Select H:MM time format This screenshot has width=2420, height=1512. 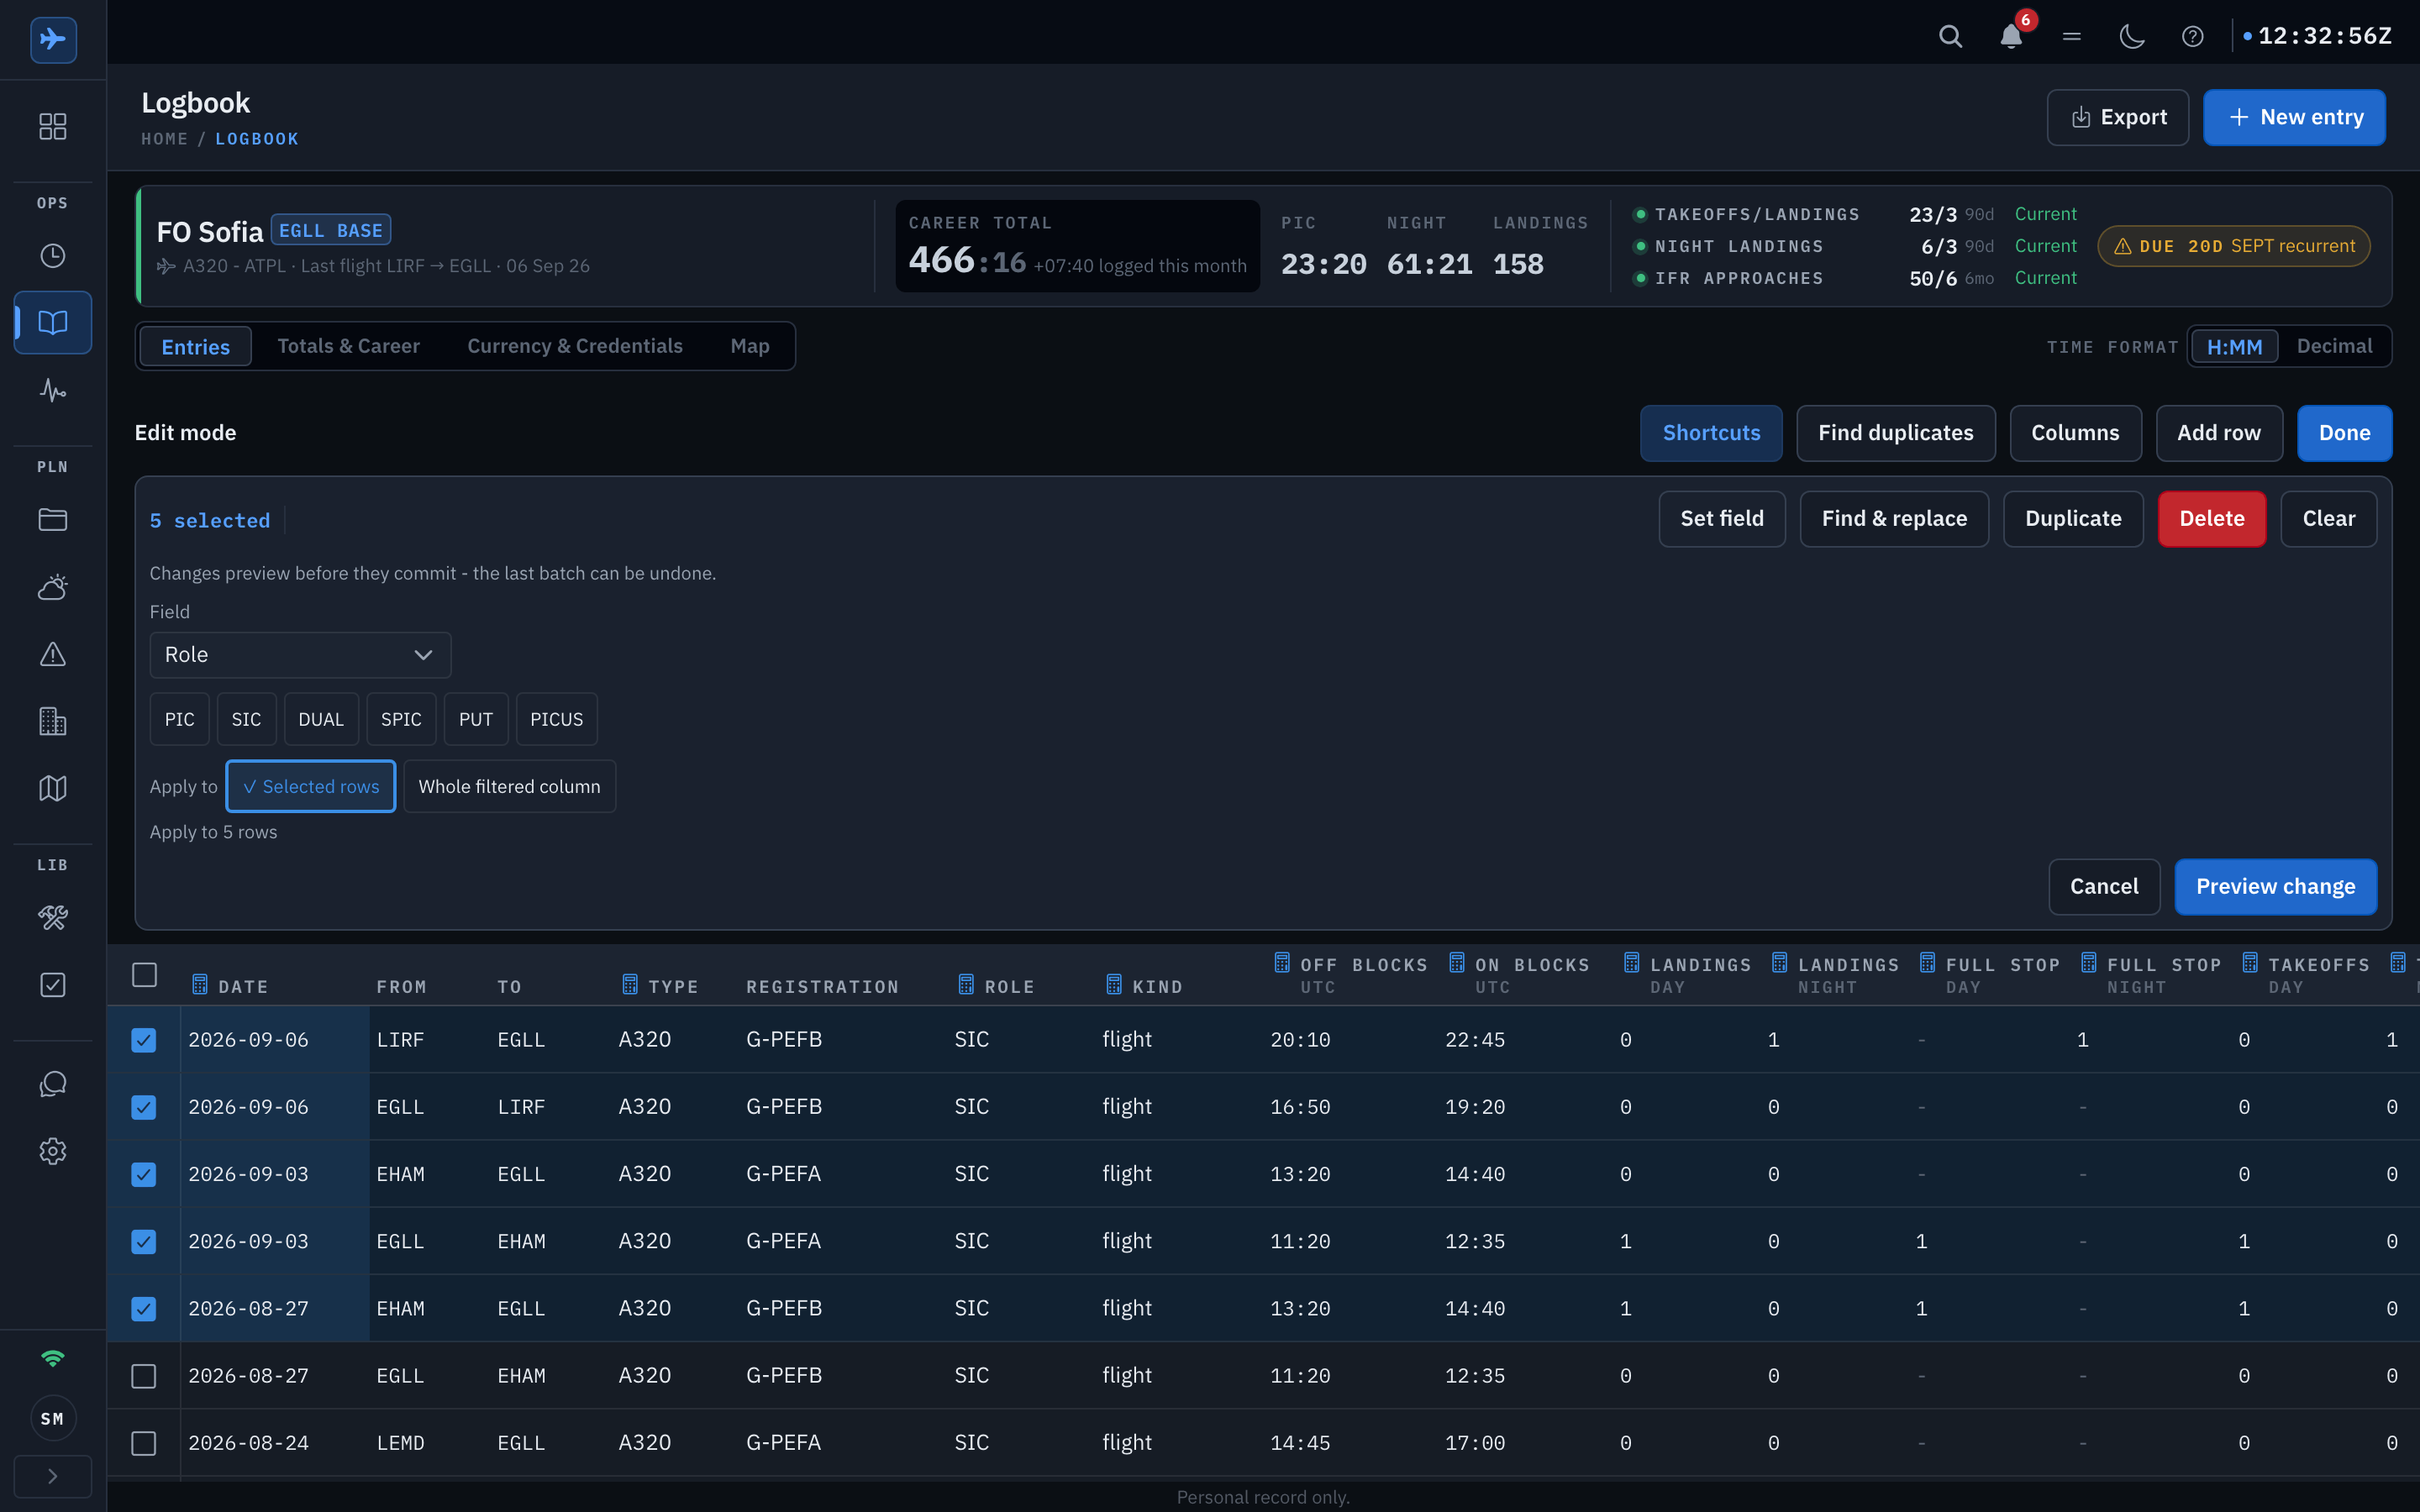pyautogui.click(x=2234, y=346)
